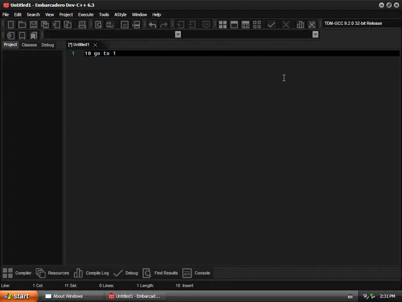Click the Close All files toolbar icon
Image resolution: width=402 pixels, height=302 pixels.
click(x=68, y=25)
